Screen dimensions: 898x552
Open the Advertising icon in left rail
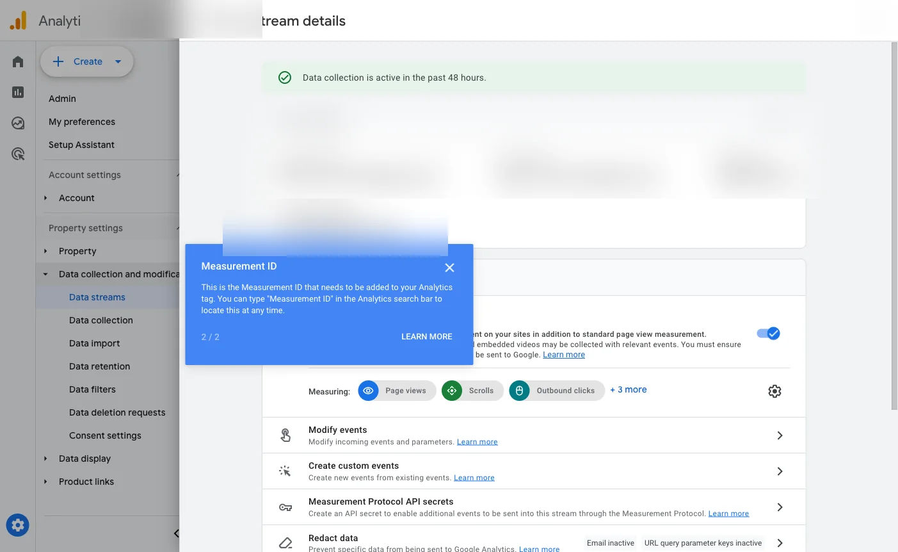[18, 154]
